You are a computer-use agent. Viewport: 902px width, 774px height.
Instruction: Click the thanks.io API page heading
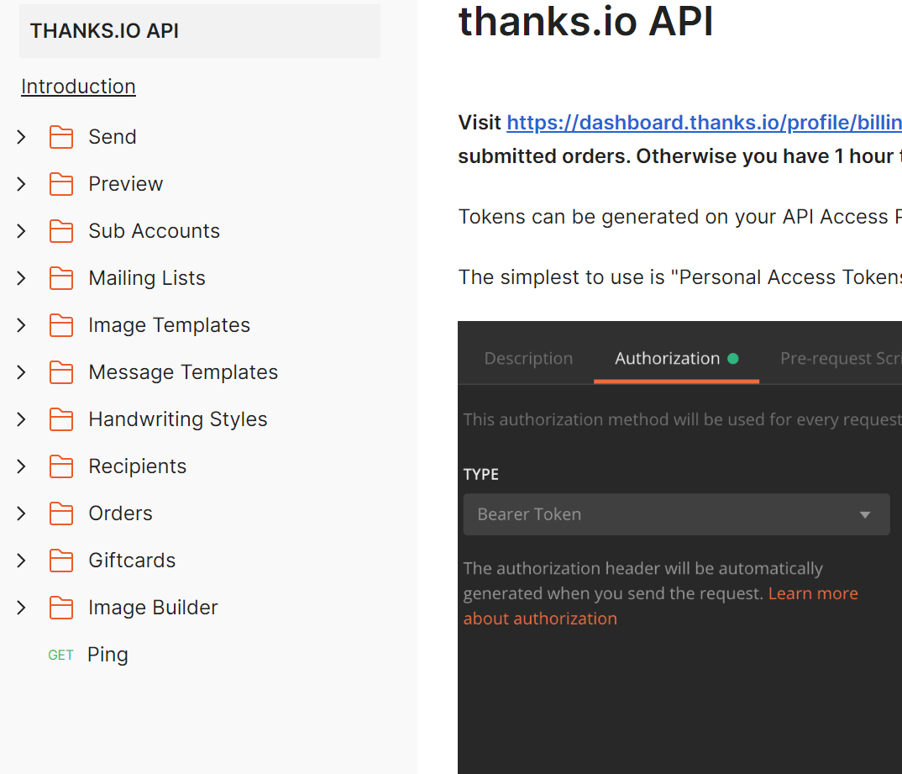point(585,21)
